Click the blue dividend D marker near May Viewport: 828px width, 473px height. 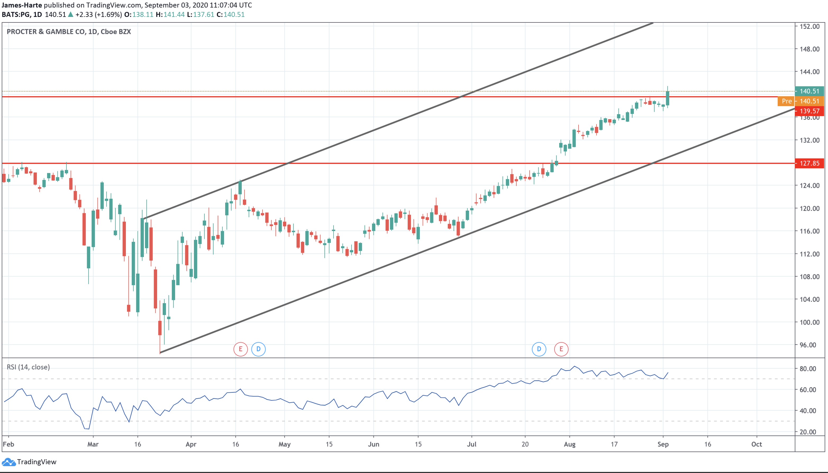tap(258, 349)
